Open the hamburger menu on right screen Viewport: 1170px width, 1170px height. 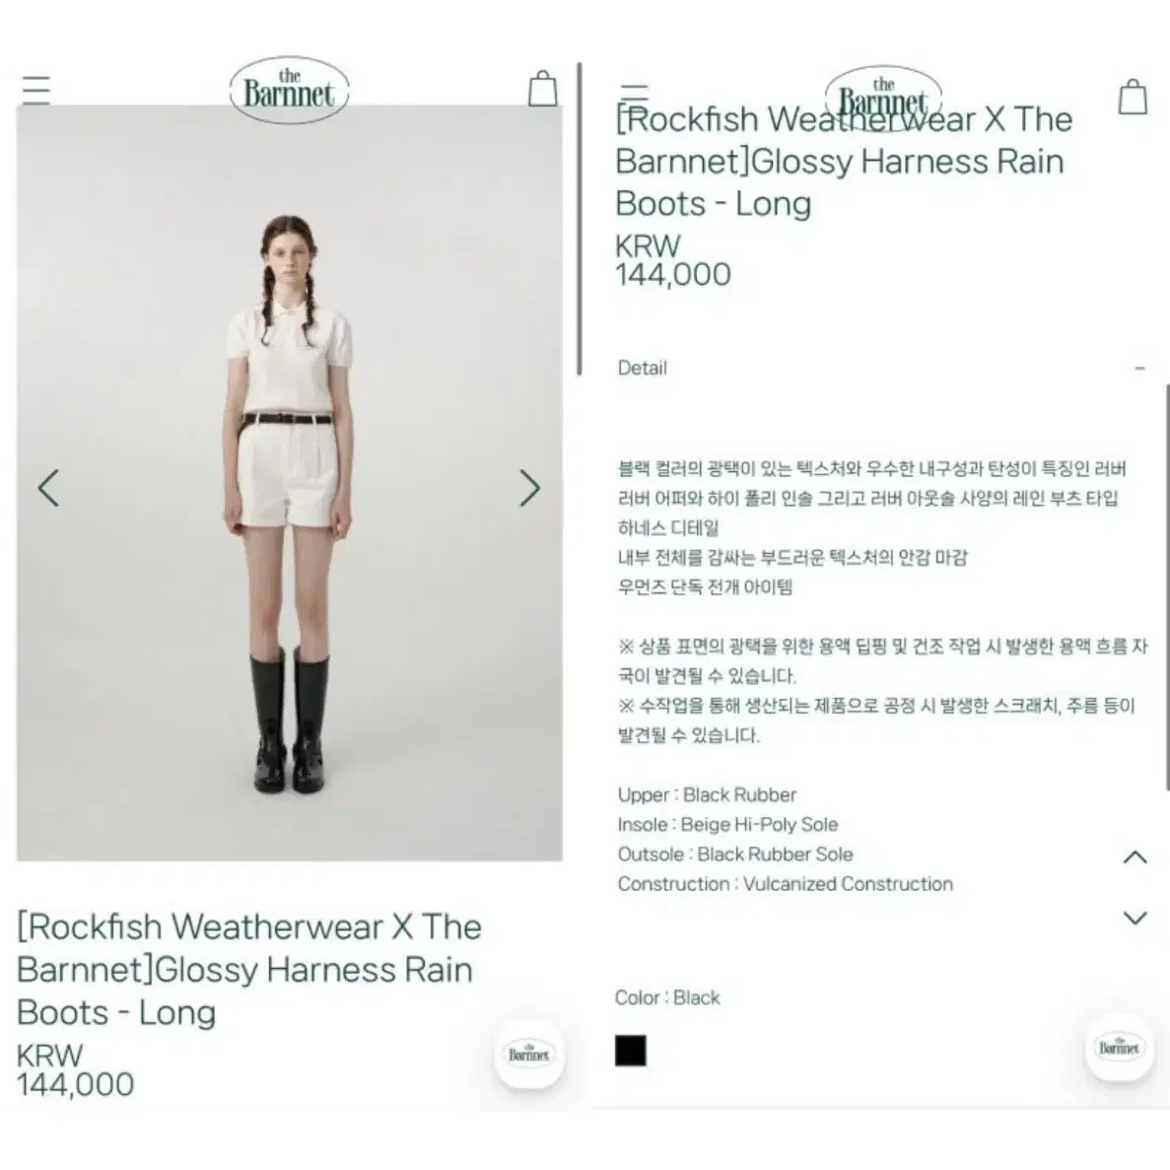pos(634,94)
